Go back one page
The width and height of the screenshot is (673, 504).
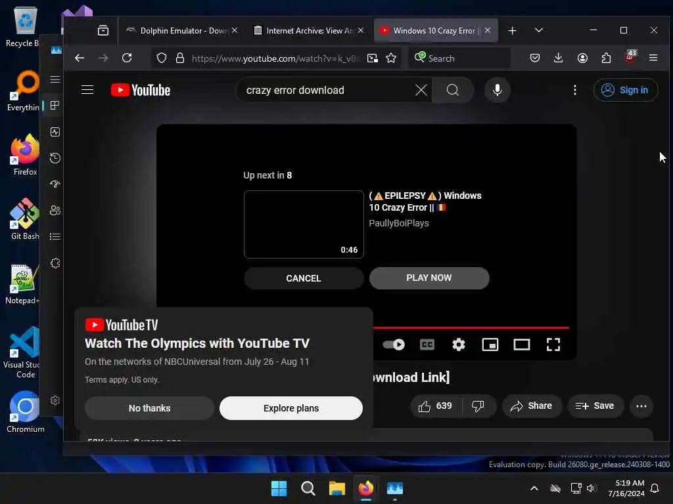(80, 58)
